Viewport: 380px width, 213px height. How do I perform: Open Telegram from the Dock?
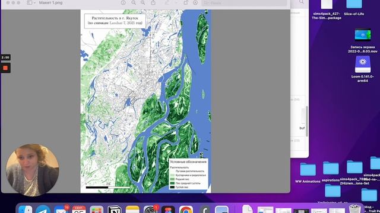click(43, 209)
